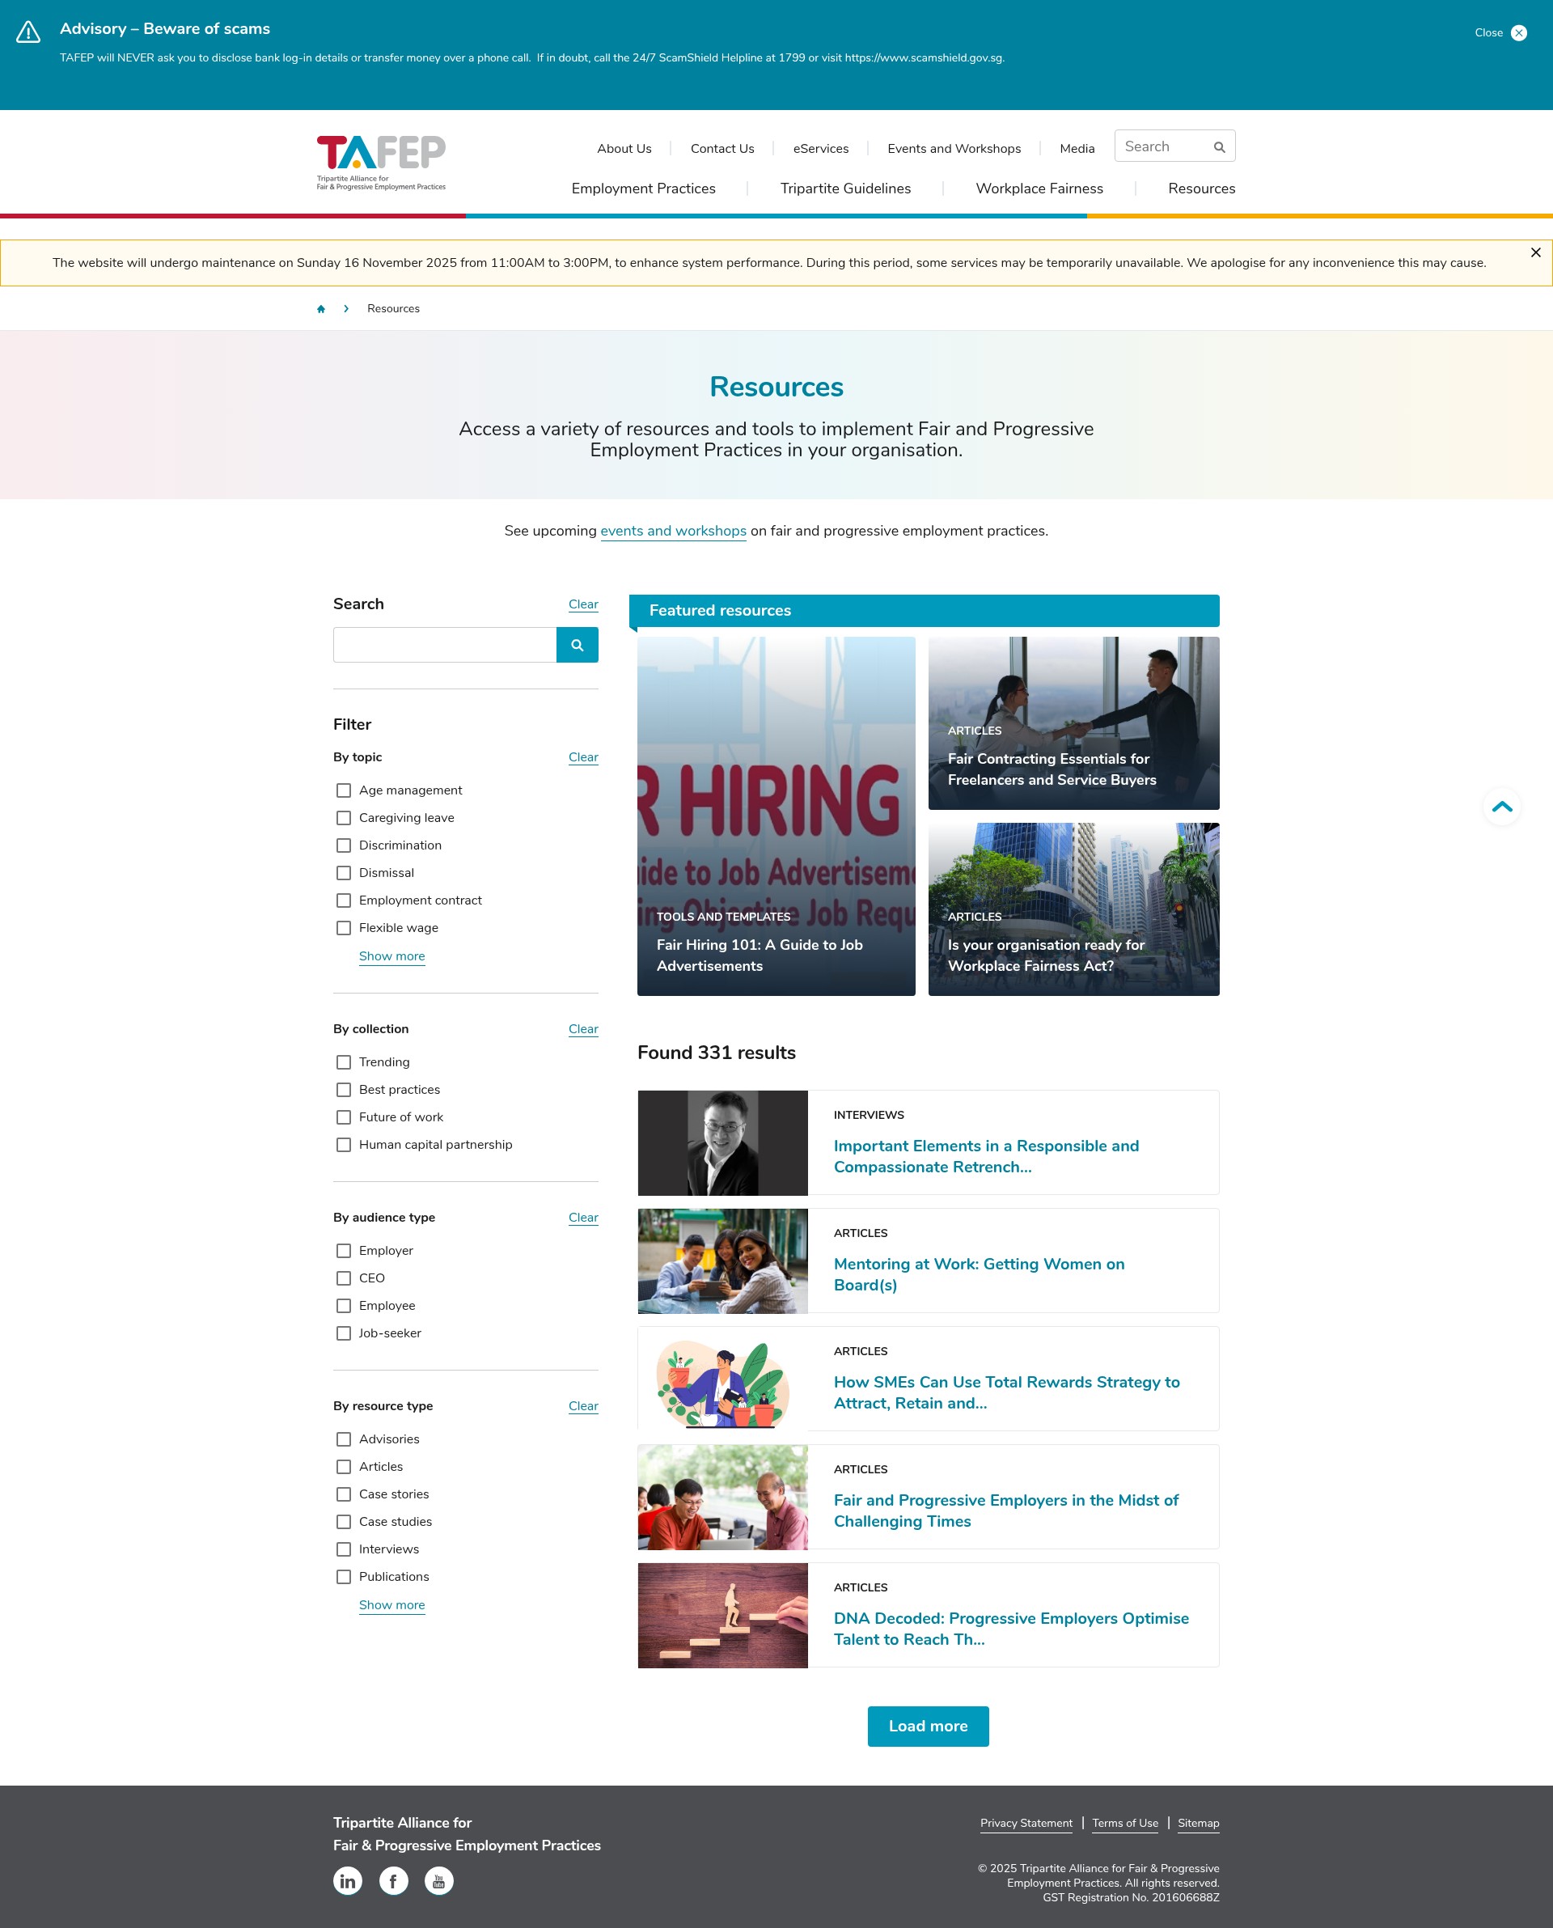Check the Age management topic filter

point(344,790)
